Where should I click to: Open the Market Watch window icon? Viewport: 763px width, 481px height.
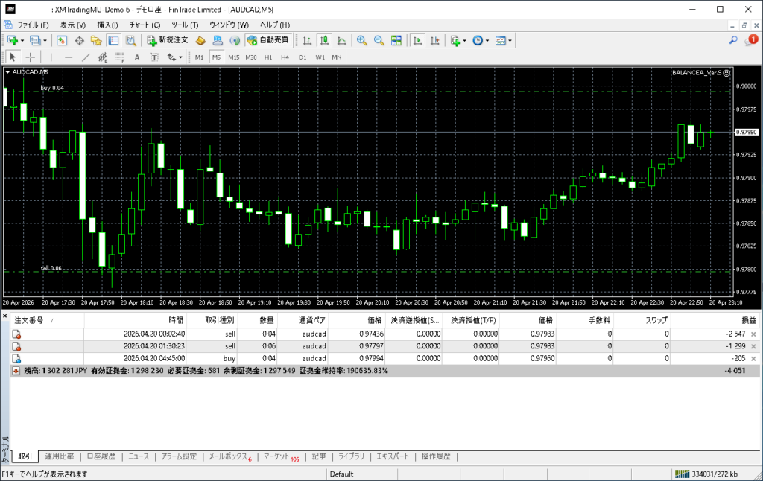[62, 40]
